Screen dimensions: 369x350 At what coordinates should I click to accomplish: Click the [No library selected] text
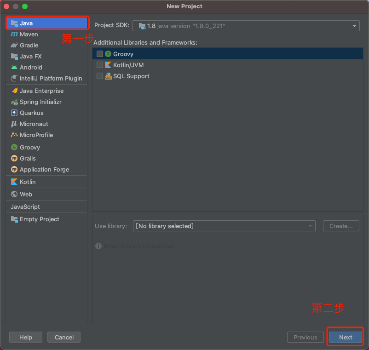[x=165, y=226]
